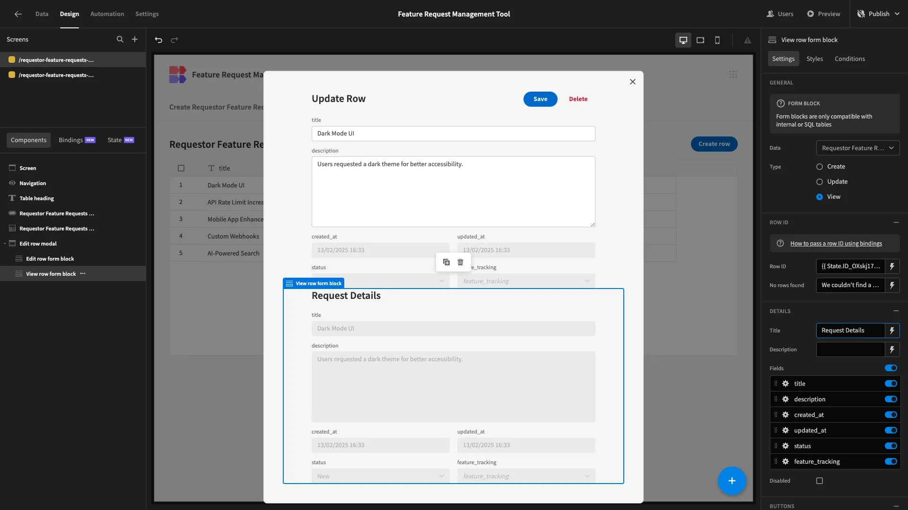Open the row ID bindings help link
Image resolution: width=908 pixels, height=510 pixels.
(x=836, y=244)
